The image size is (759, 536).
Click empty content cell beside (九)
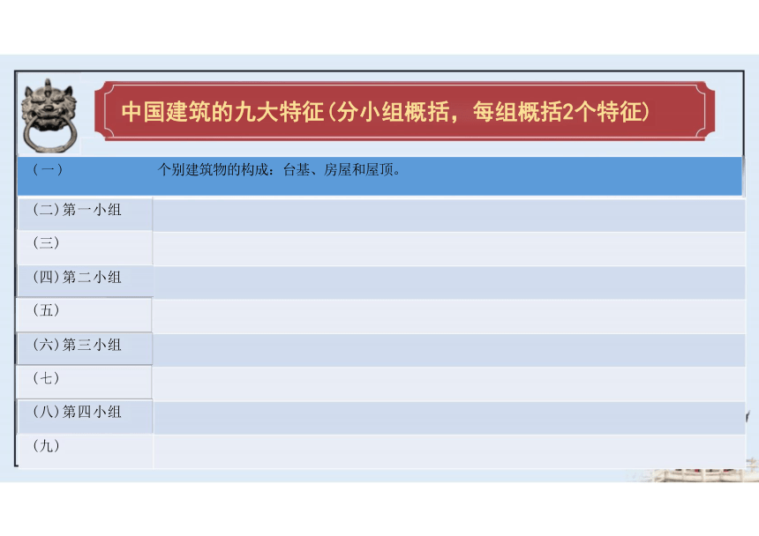point(449,451)
